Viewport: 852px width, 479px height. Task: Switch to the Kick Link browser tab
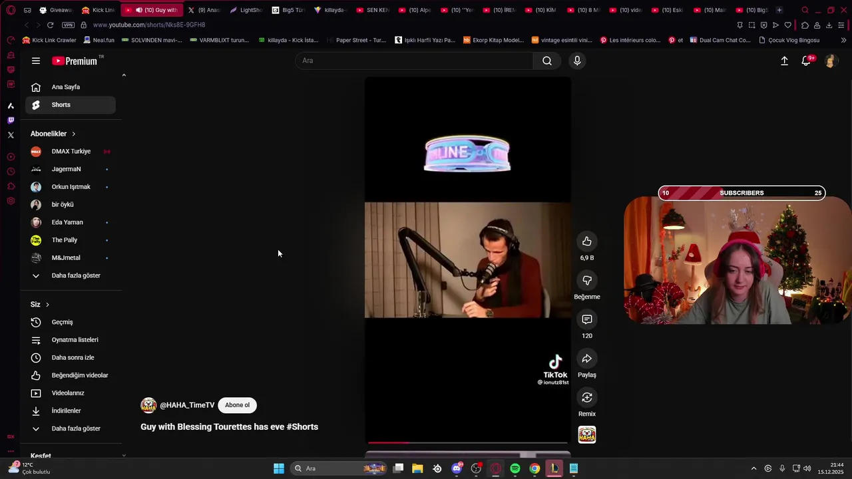click(x=99, y=10)
